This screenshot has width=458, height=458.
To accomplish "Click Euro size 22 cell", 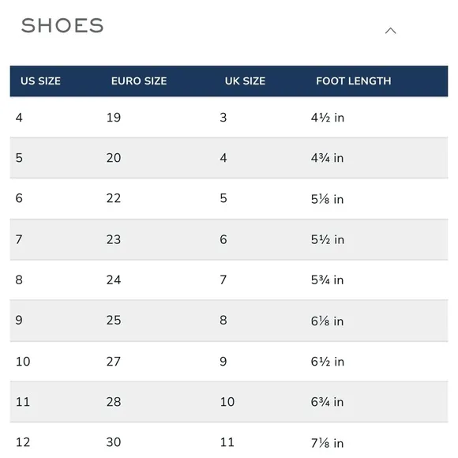I will pos(114,198).
